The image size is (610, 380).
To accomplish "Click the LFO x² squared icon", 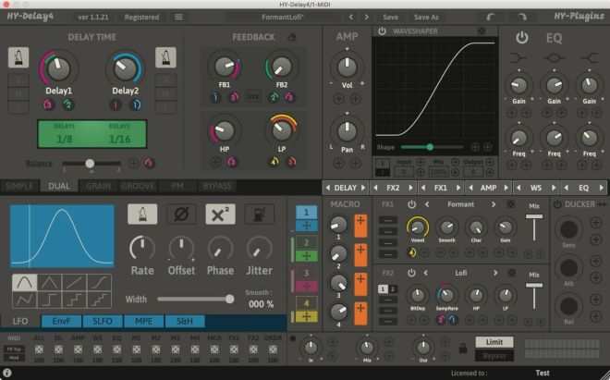I will [220, 215].
